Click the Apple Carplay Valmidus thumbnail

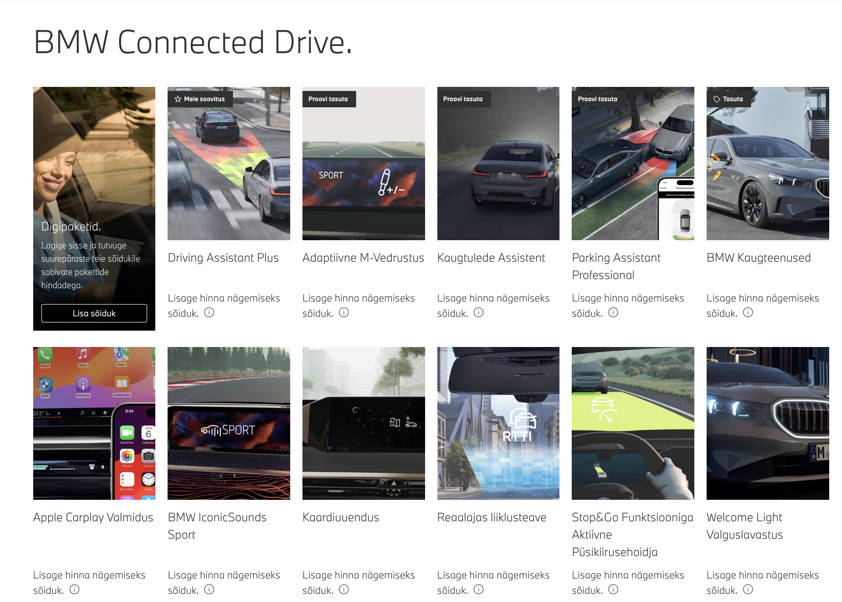[x=94, y=423]
